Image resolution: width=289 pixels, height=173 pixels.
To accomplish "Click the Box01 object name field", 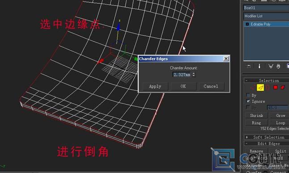I will tap(266, 8).
